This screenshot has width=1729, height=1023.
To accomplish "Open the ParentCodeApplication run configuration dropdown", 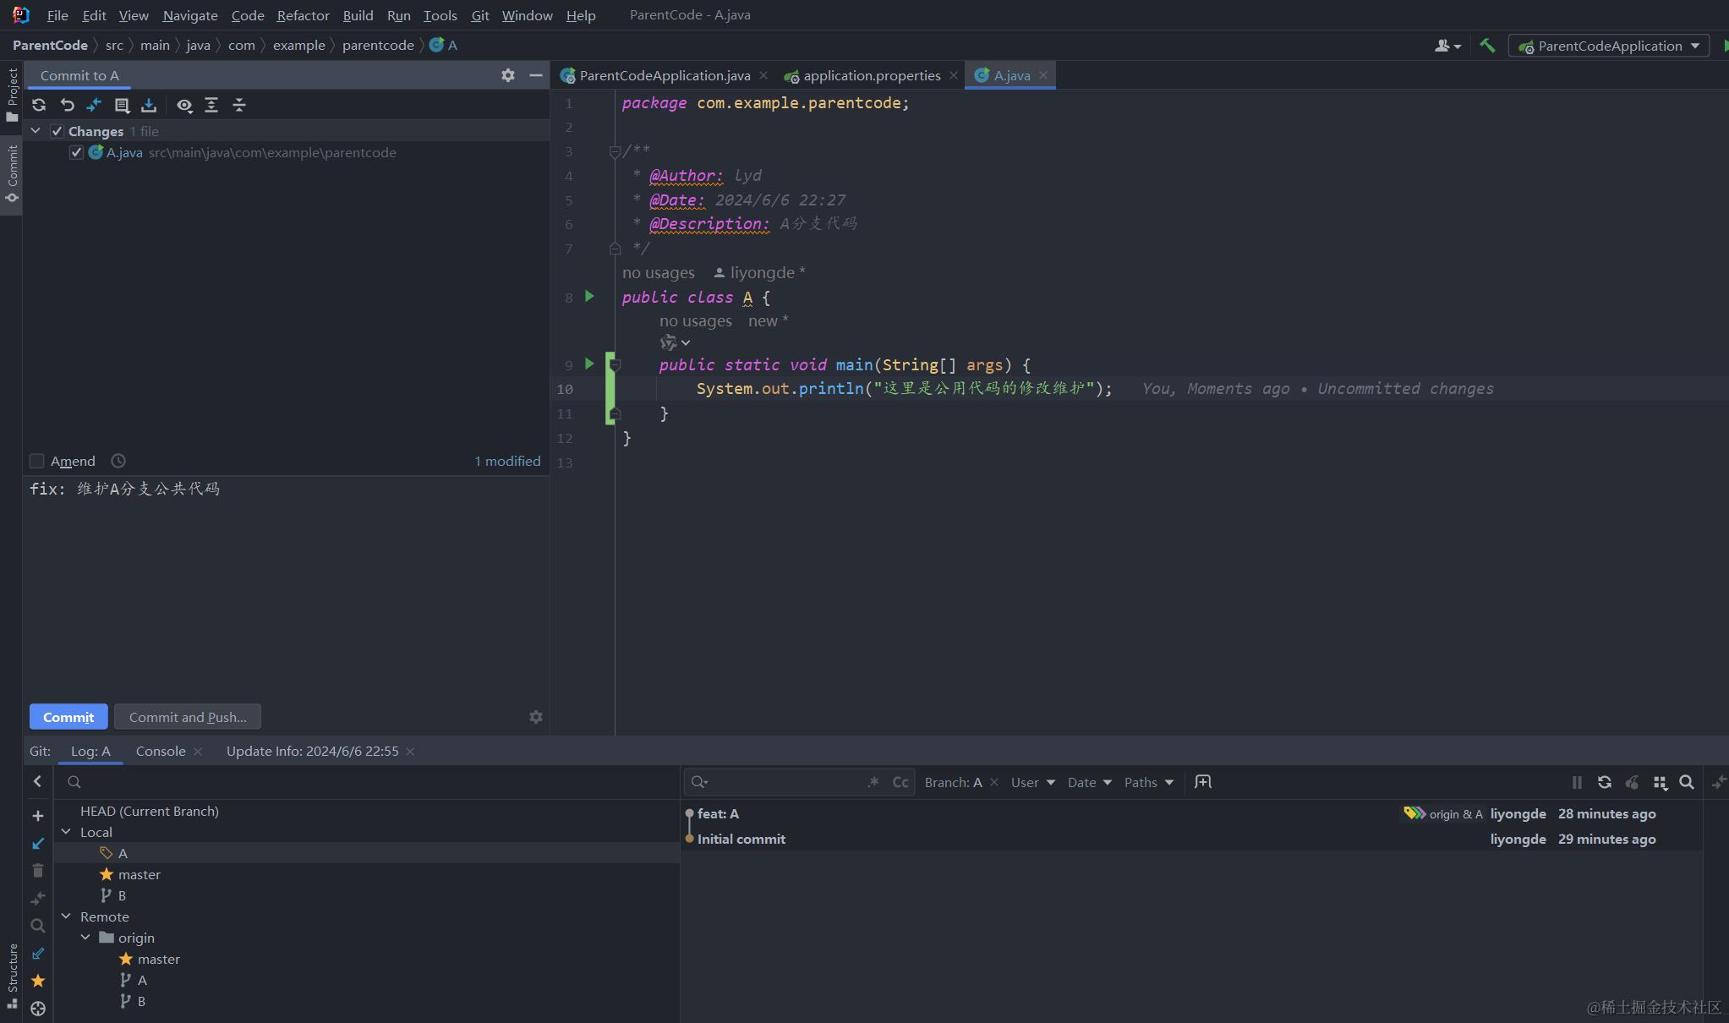I will point(1610,46).
